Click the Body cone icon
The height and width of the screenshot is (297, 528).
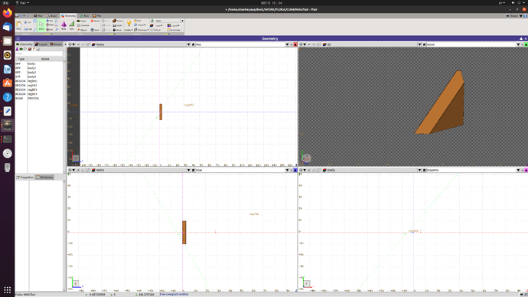click(x=64, y=24)
